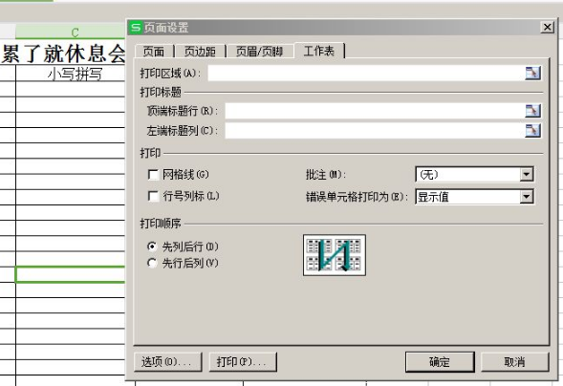The width and height of the screenshot is (563, 386).
Task: Click the 打印区域 input field
Action: click(x=366, y=74)
